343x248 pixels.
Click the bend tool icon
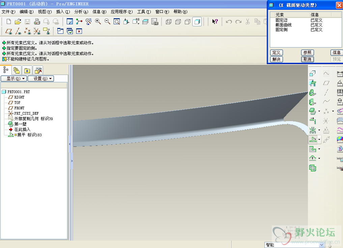click(x=313, y=130)
